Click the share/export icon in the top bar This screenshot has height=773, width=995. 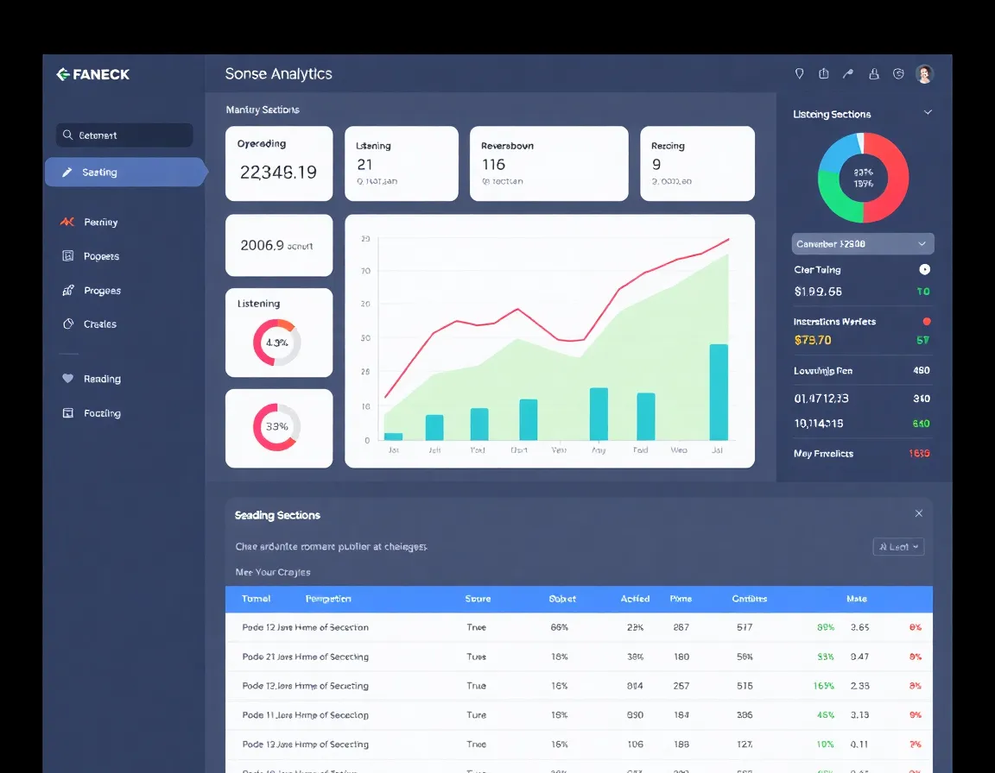[x=823, y=73]
